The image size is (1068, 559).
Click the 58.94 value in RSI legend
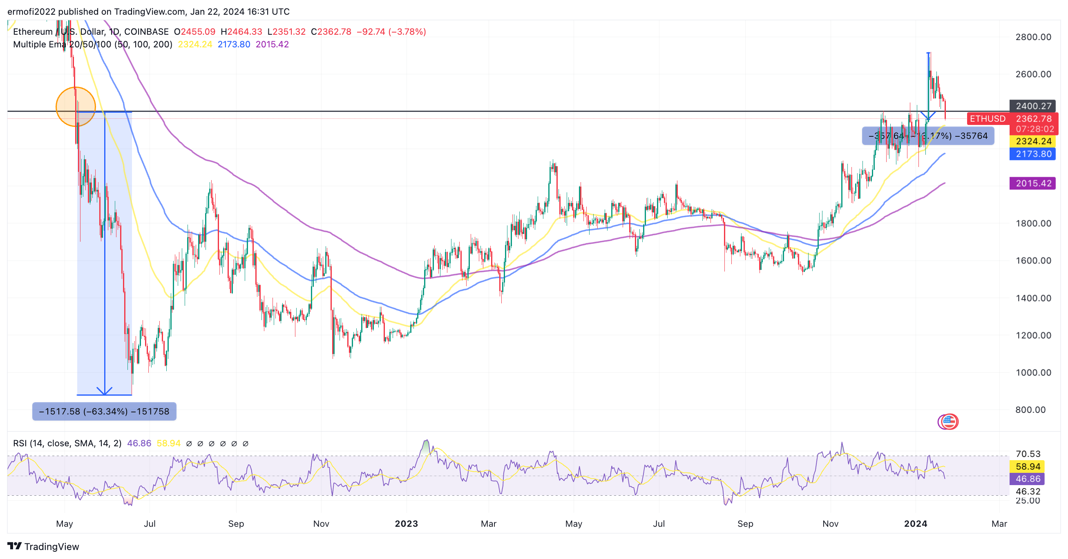pos(168,443)
